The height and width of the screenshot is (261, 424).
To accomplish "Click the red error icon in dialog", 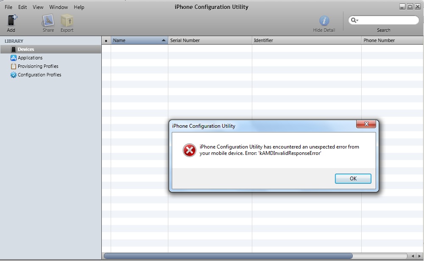I will 189,150.
